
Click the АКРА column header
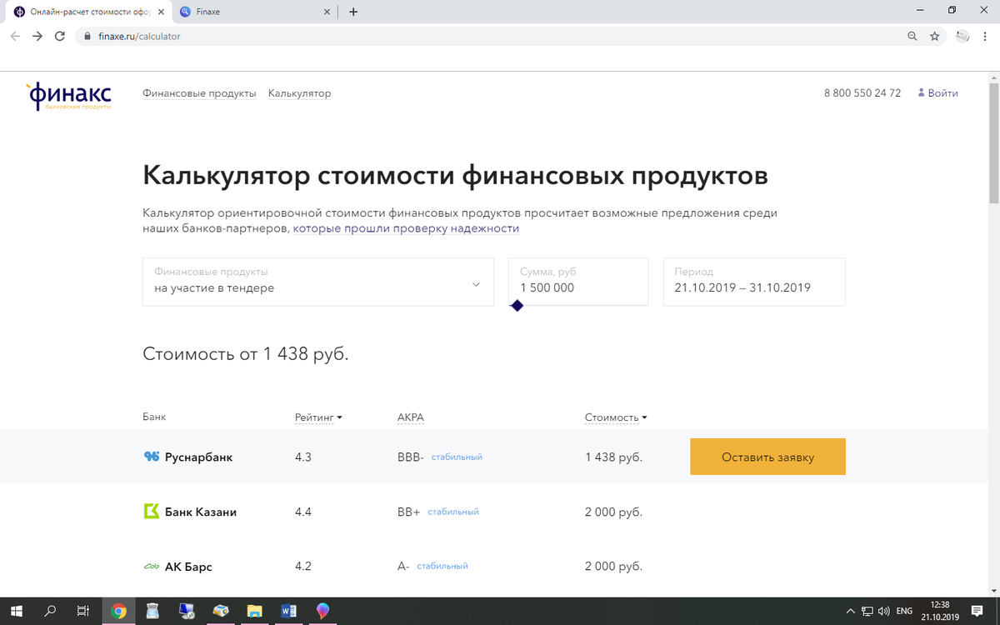coord(411,417)
